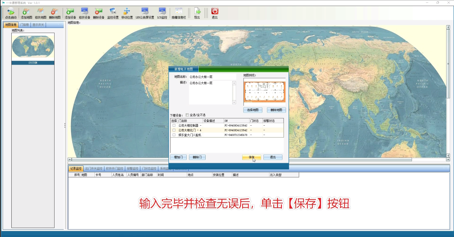Click the 报警状态 column header
The height and width of the screenshot is (237, 454).
273,121
